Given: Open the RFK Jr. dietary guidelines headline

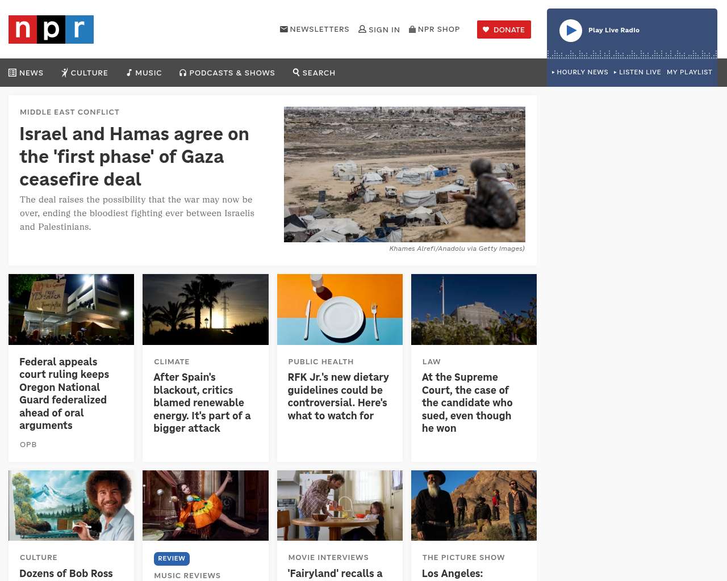Looking at the screenshot, I should pyautogui.click(x=339, y=397).
